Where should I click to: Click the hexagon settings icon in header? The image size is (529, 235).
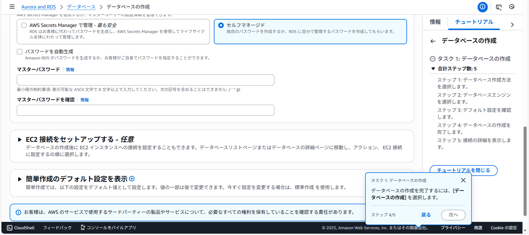(512, 7)
